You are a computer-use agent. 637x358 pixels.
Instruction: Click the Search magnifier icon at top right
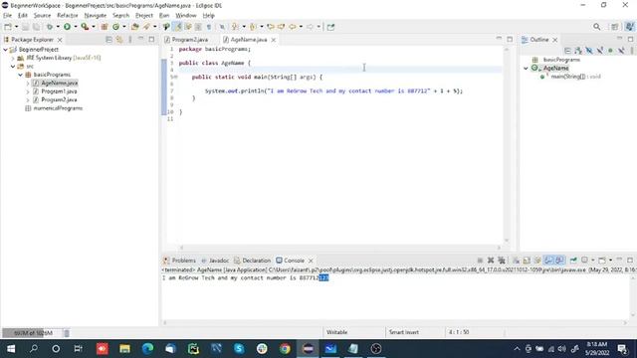pos(597,27)
